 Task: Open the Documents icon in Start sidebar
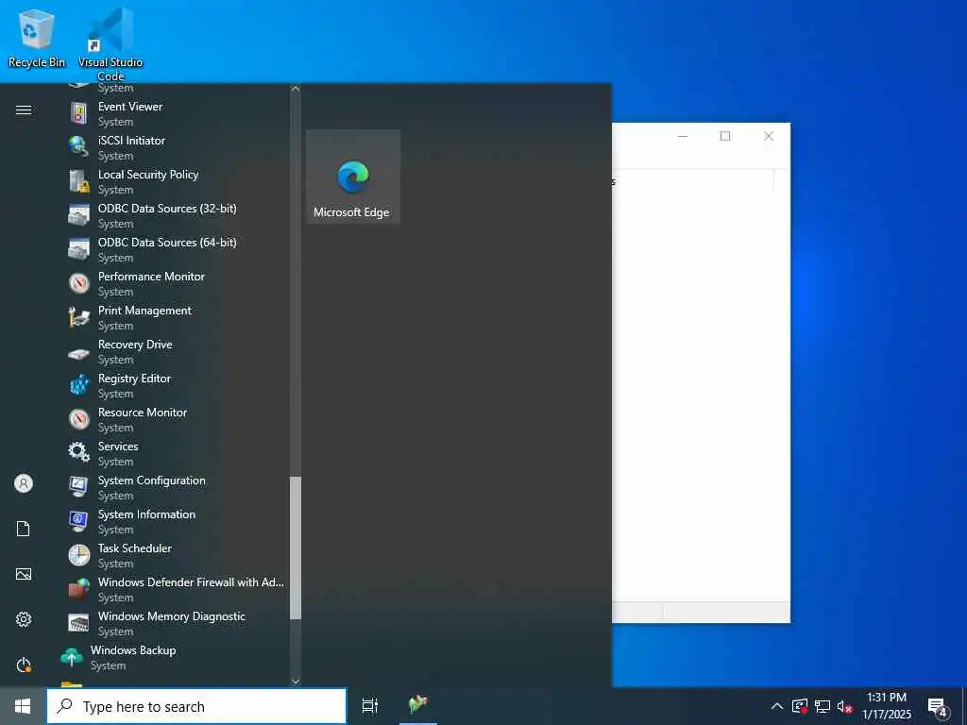tap(24, 529)
